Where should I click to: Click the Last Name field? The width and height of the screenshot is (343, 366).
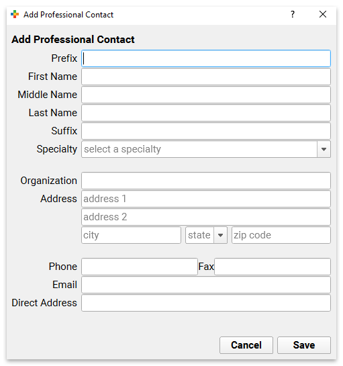pyautogui.click(x=206, y=113)
